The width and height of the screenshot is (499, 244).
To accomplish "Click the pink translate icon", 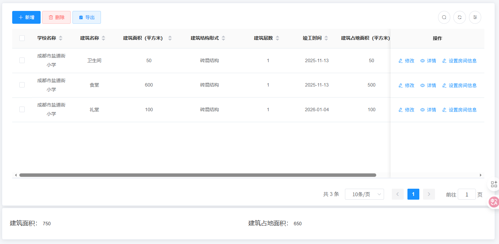I will [x=494, y=202].
